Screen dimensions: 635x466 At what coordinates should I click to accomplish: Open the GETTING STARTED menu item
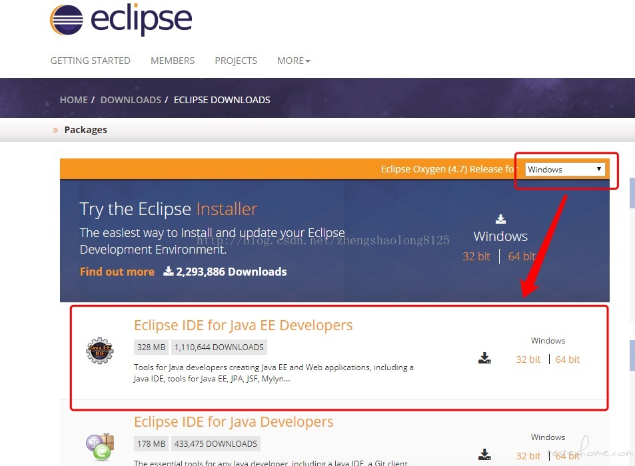[x=91, y=61]
